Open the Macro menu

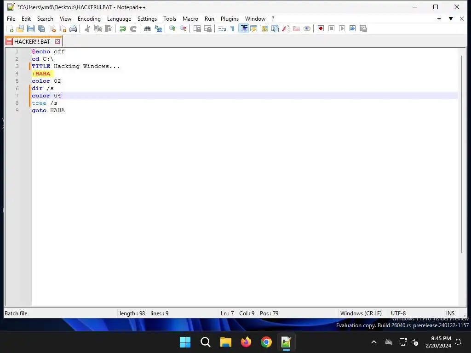coord(190,18)
